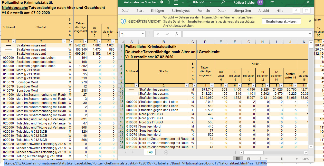
Task: Open the Name Box dropdown for Y1
Action: pyautogui.click(x=143, y=34)
